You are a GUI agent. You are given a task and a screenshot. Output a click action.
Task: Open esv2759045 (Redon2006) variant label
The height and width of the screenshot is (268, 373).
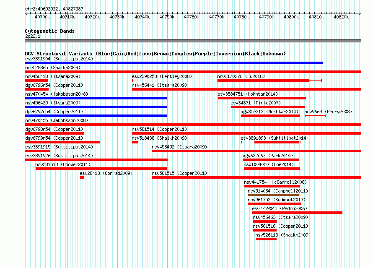(x=280, y=208)
